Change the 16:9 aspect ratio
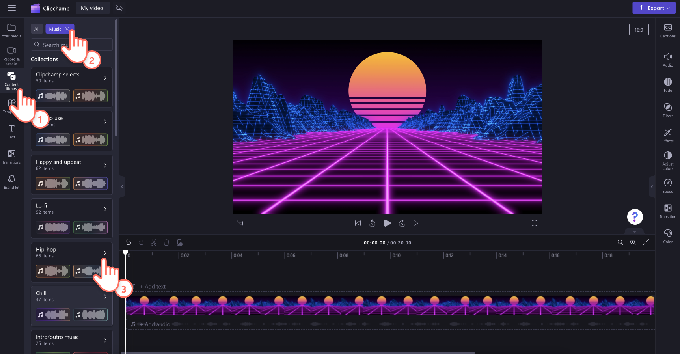Screen dimensions: 680x354 639,30
